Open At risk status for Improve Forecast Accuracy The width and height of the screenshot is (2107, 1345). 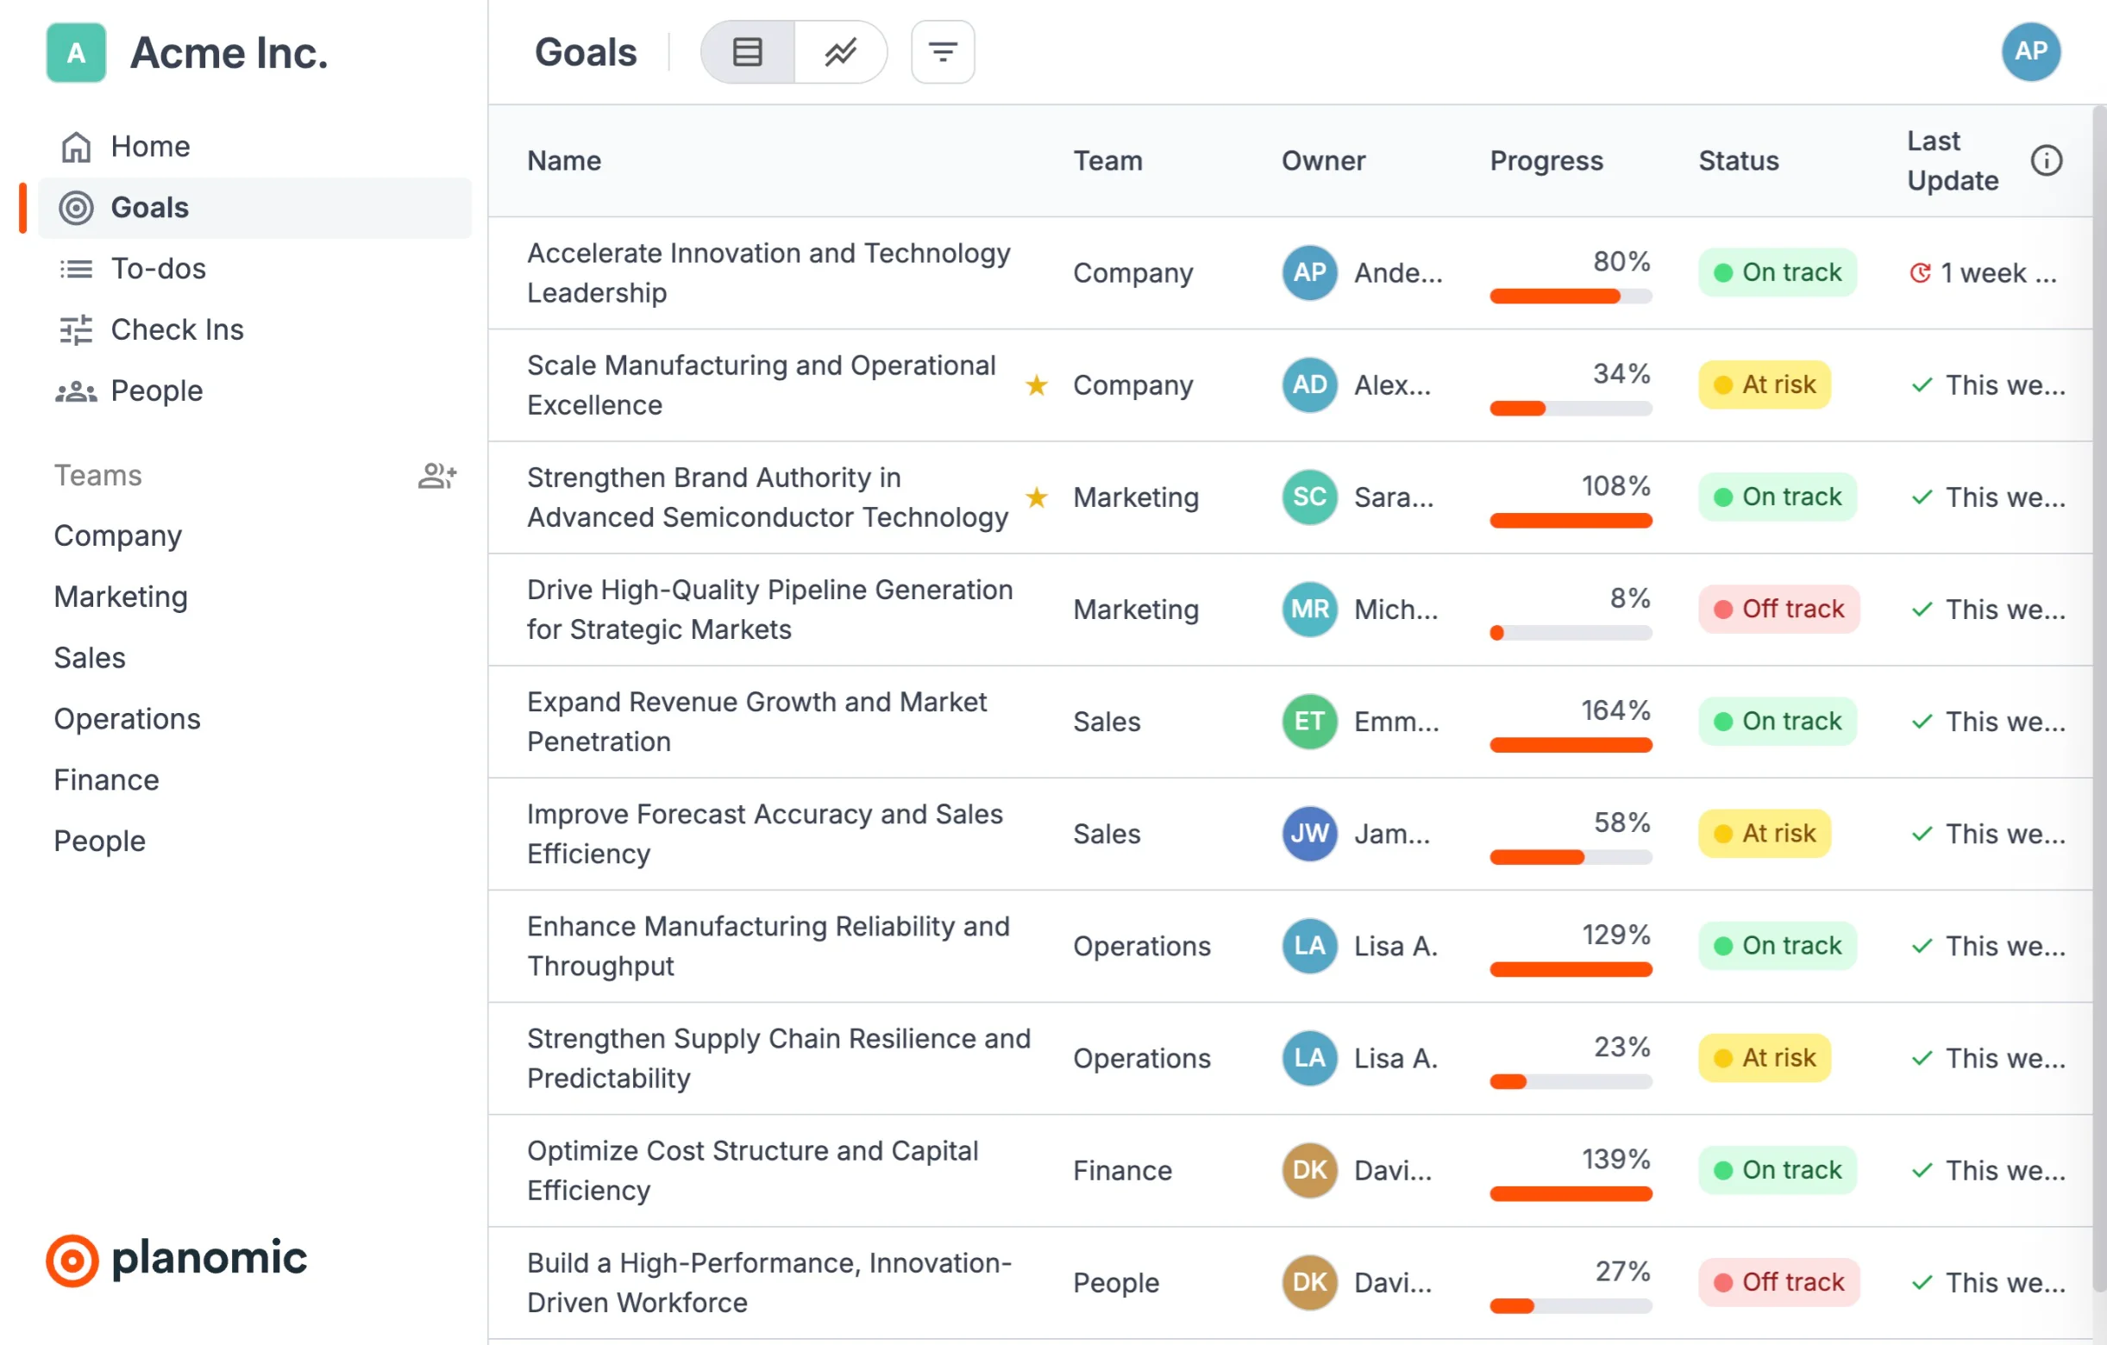coord(1765,834)
